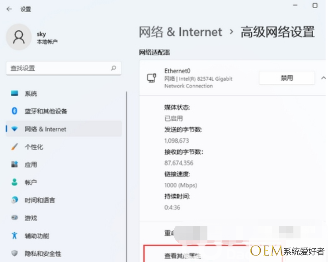
Task: Click the back arrow in Settings header
Action: click(x=9, y=9)
